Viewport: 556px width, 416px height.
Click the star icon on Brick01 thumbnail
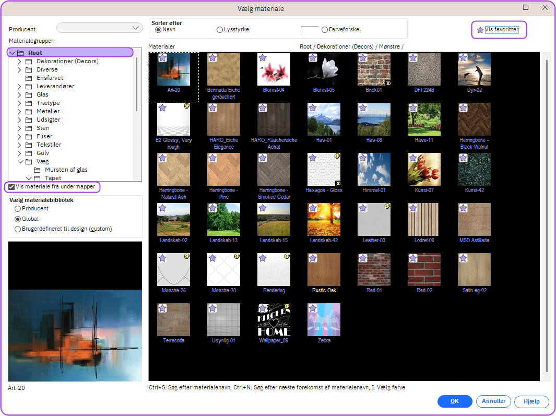click(x=363, y=58)
